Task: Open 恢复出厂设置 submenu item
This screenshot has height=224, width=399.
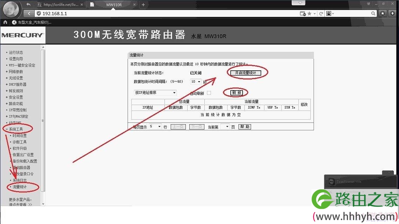Action: [23, 155]
